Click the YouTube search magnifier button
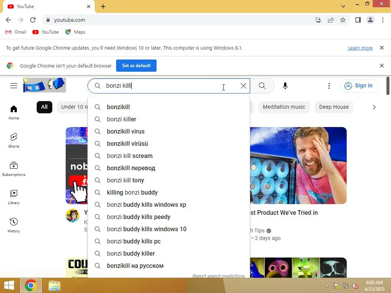The image size is (391, 293). click(x=262, y=86)
